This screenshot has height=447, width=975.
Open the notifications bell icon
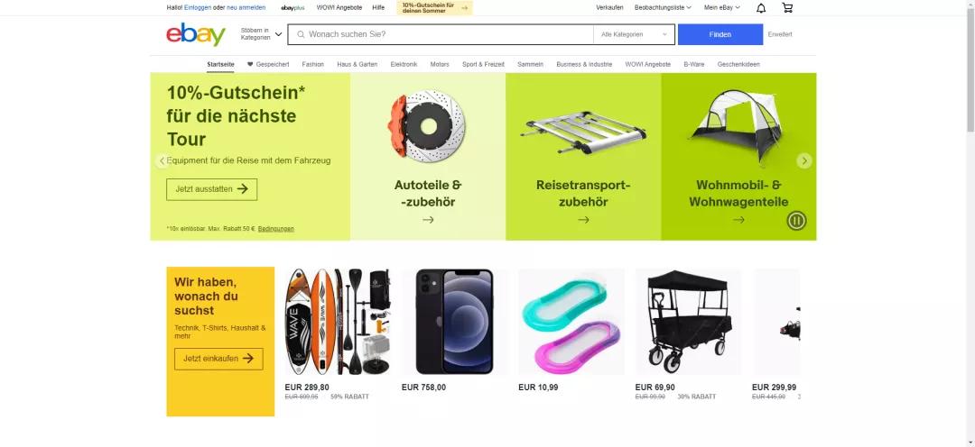click(x=761, y=7)
